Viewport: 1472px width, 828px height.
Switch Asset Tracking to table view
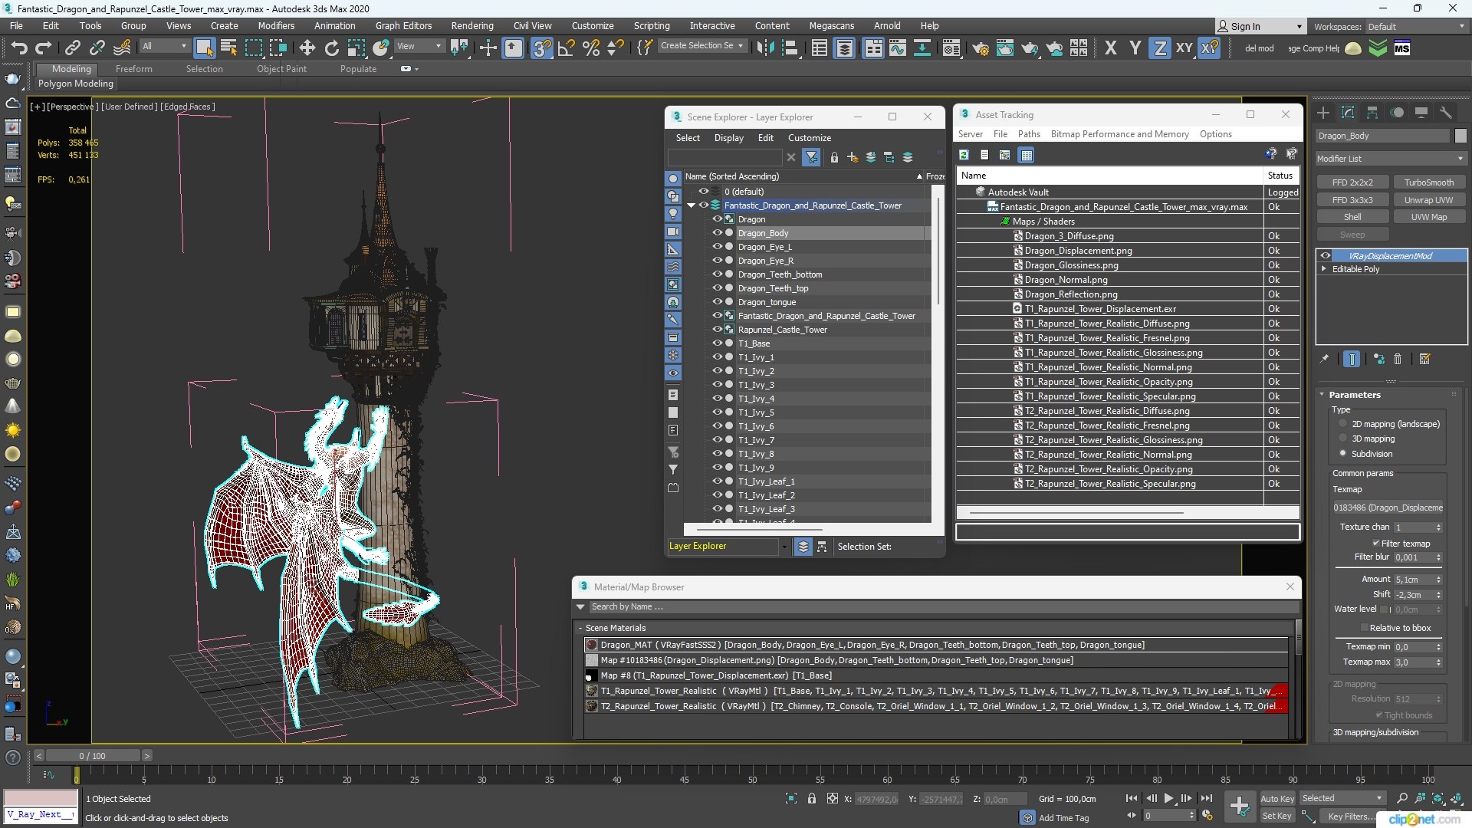1026,155
